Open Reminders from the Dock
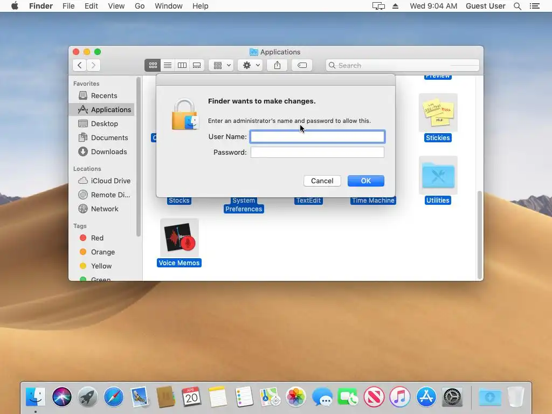The height and width of the screenshot is (414, 552). 244,397
